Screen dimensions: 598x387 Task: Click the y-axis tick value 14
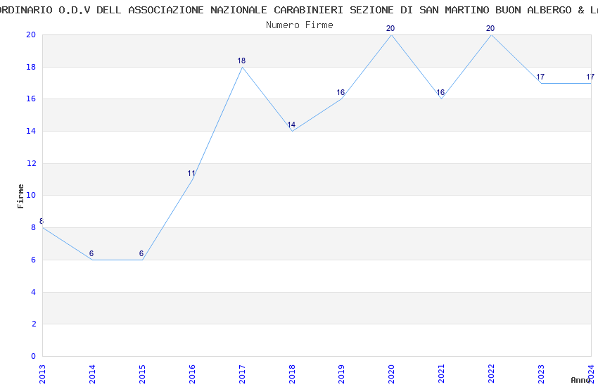pos(31,131)
